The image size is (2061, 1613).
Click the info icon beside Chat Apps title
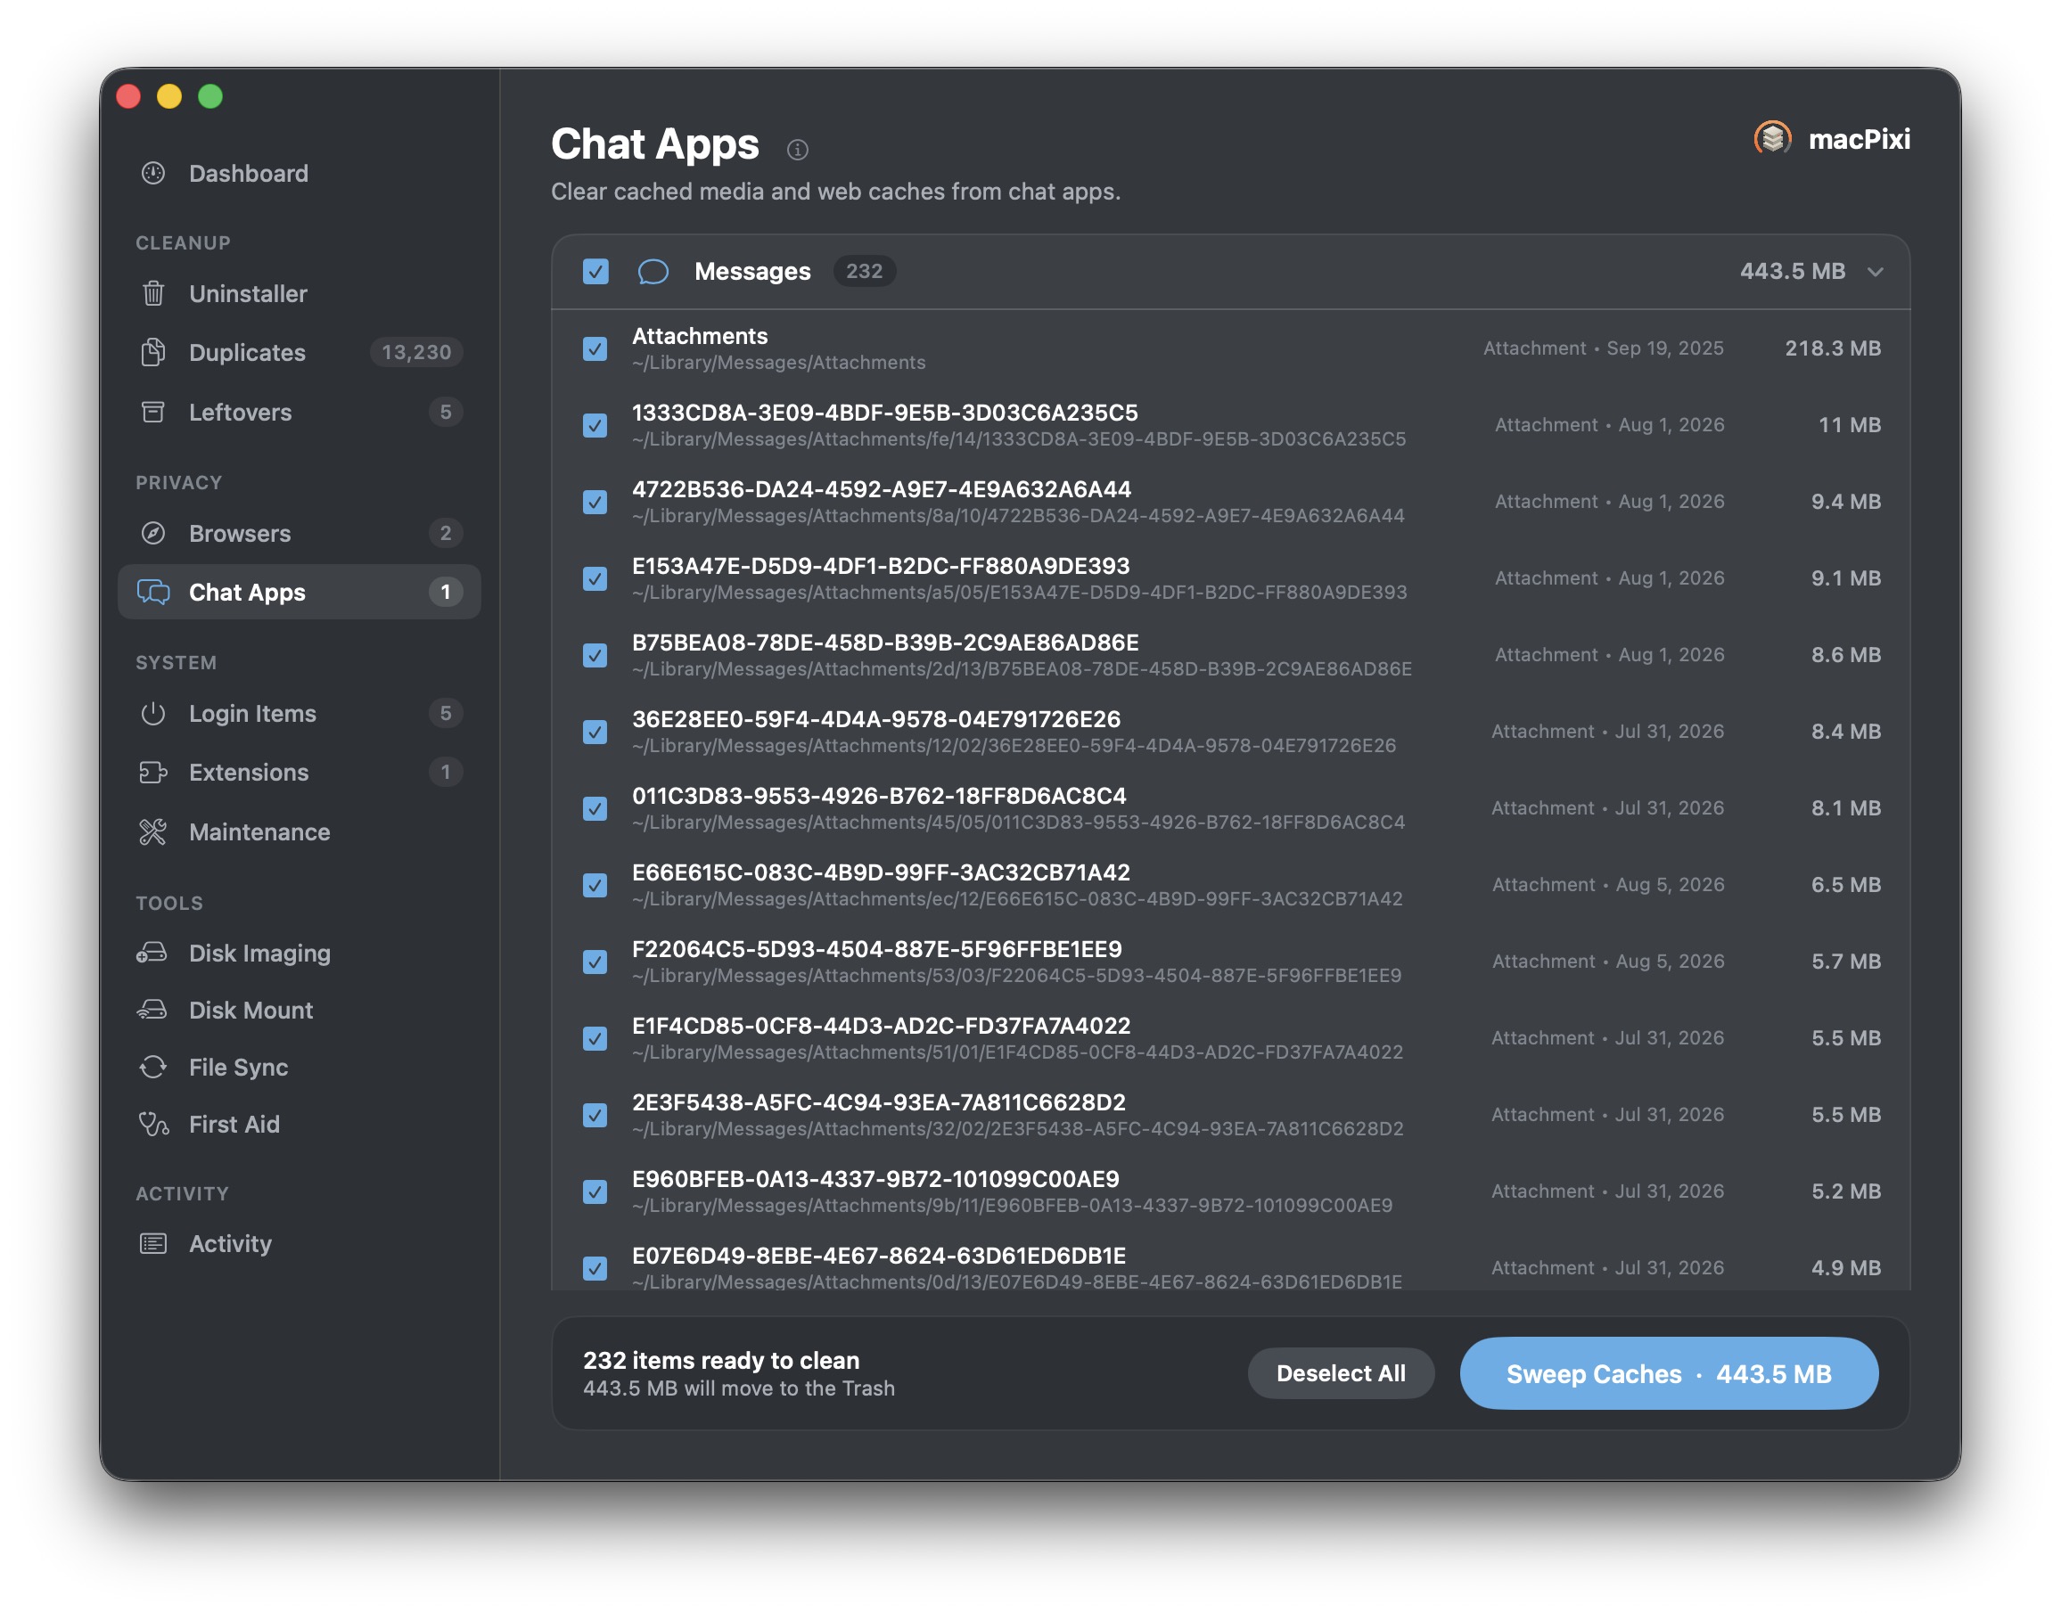[x=797, y=149]
